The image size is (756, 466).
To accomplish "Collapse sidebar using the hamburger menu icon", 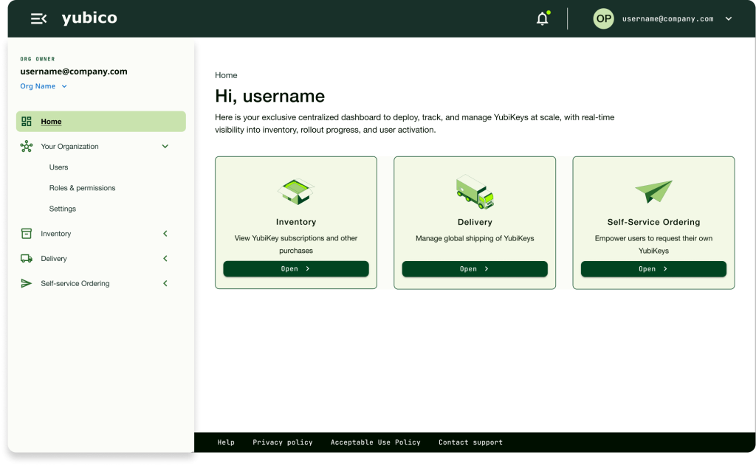I will [38, 18].
